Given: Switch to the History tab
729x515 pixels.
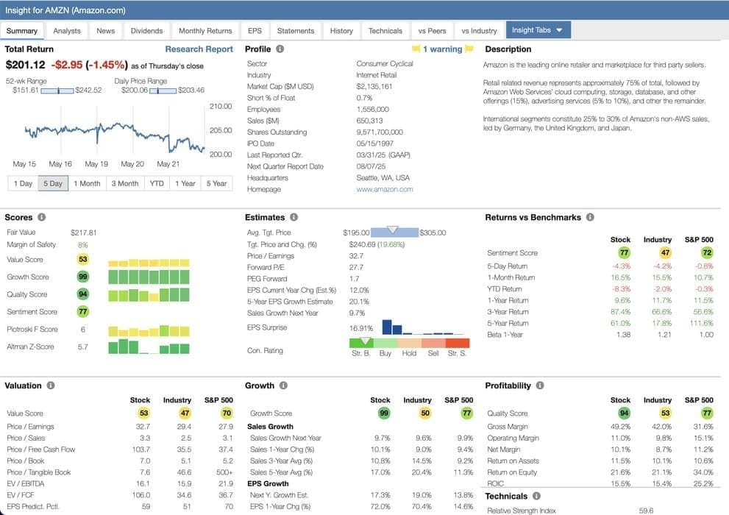Looking at the screenshot, I should pyautogui.click(x=341, y=31).
